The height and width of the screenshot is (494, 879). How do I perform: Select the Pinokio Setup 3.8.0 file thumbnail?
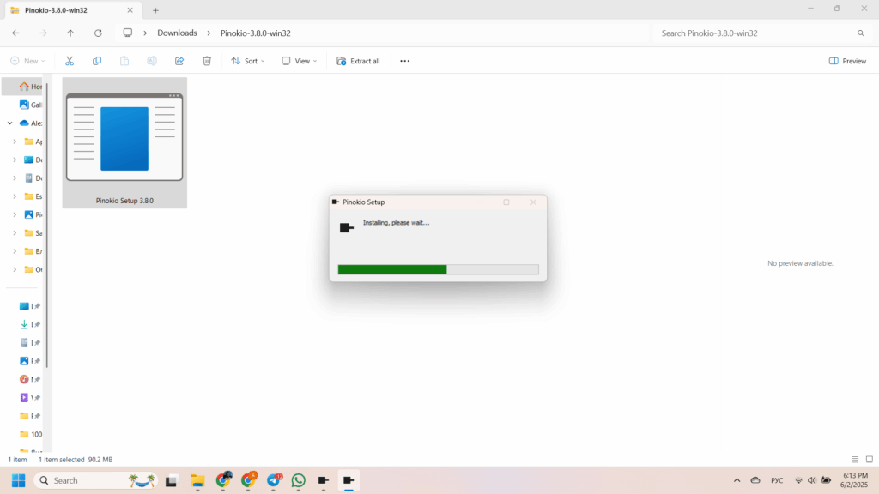(124, 143)
